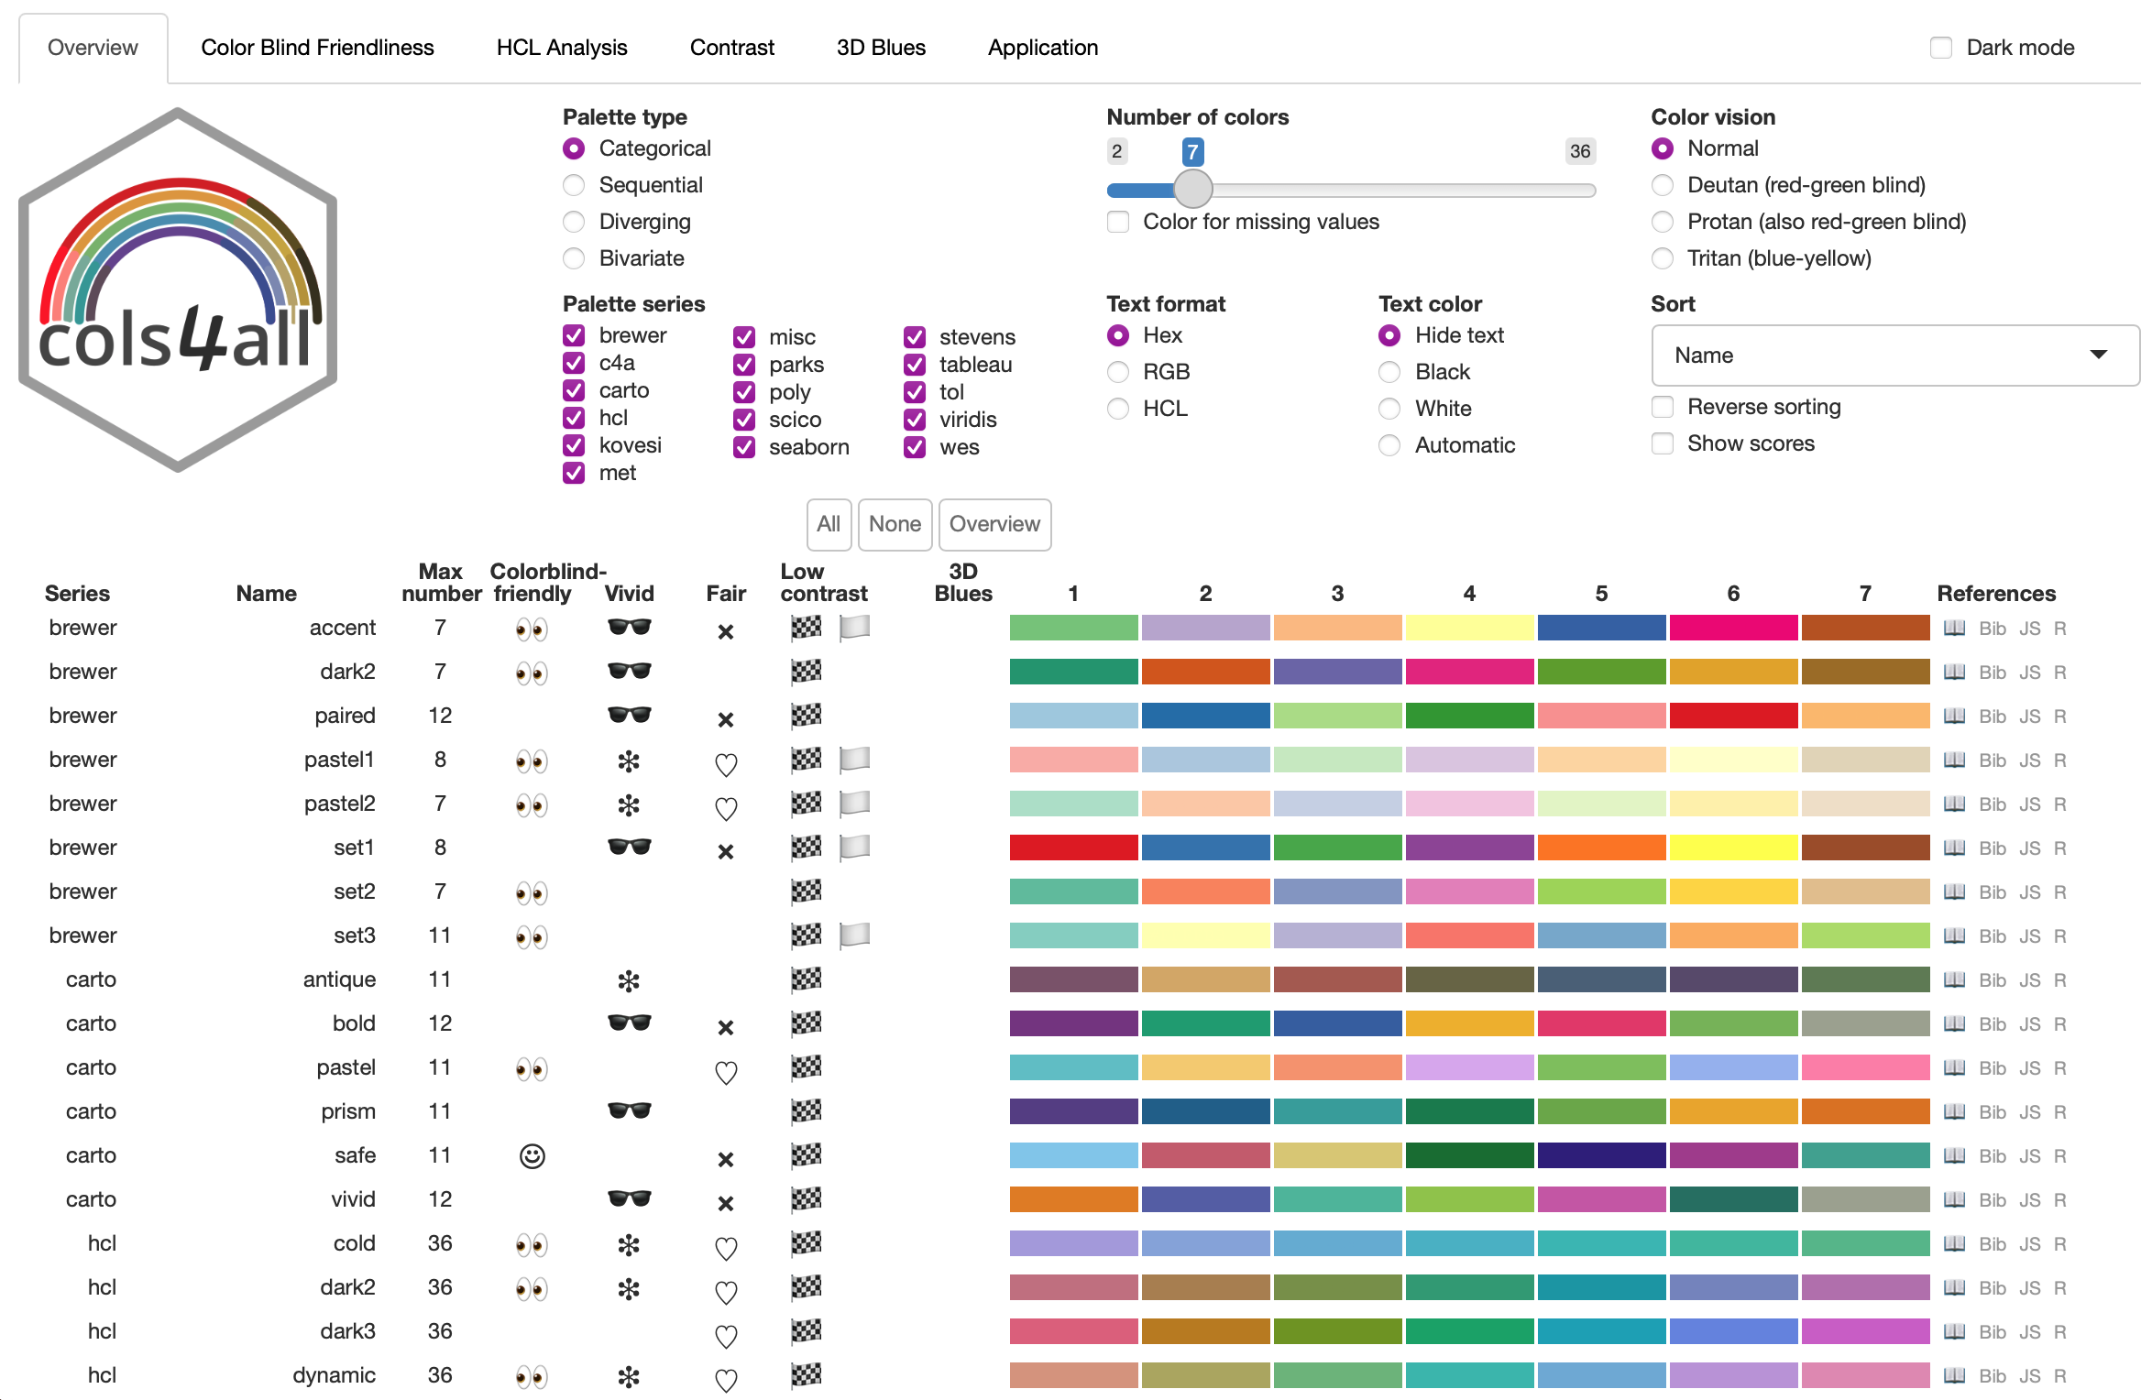
Task: Open the Sort by Name dropdown
Action: pos(1894,355)
